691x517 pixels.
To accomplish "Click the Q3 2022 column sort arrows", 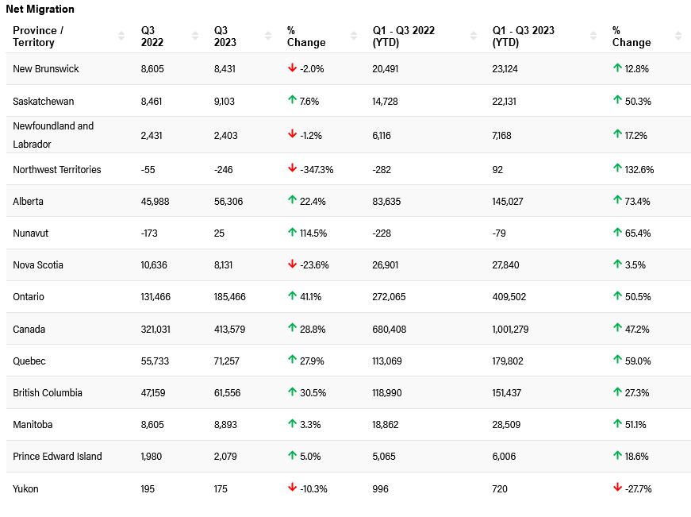I will point(195,36).
